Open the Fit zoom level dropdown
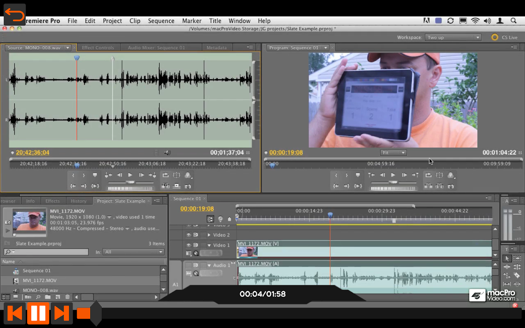The image size is (525, 328). (393, 153)
